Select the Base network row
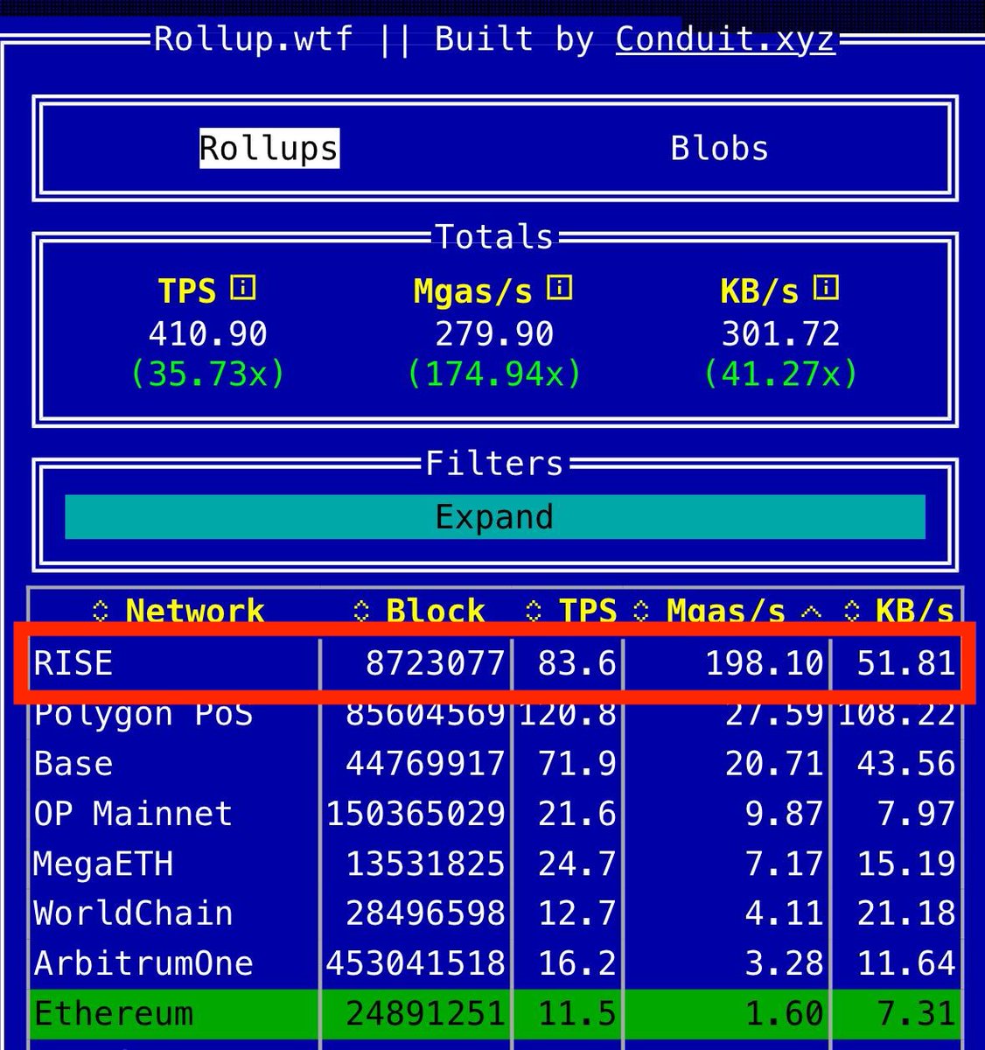Viewport: 985px width, 1050px height. coord(495,764)
